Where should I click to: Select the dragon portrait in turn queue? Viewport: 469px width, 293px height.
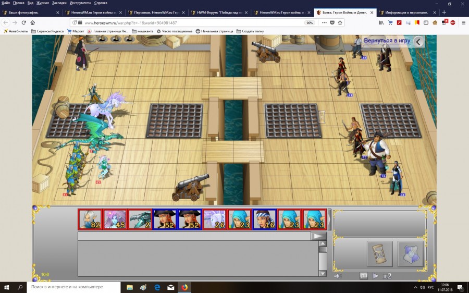pos(141,219)
